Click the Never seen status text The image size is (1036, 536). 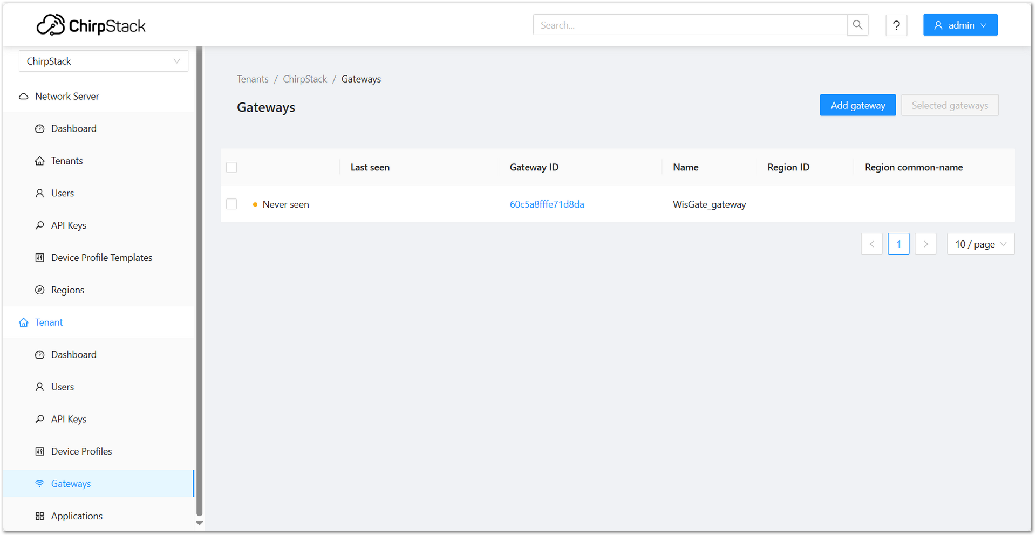285,204
